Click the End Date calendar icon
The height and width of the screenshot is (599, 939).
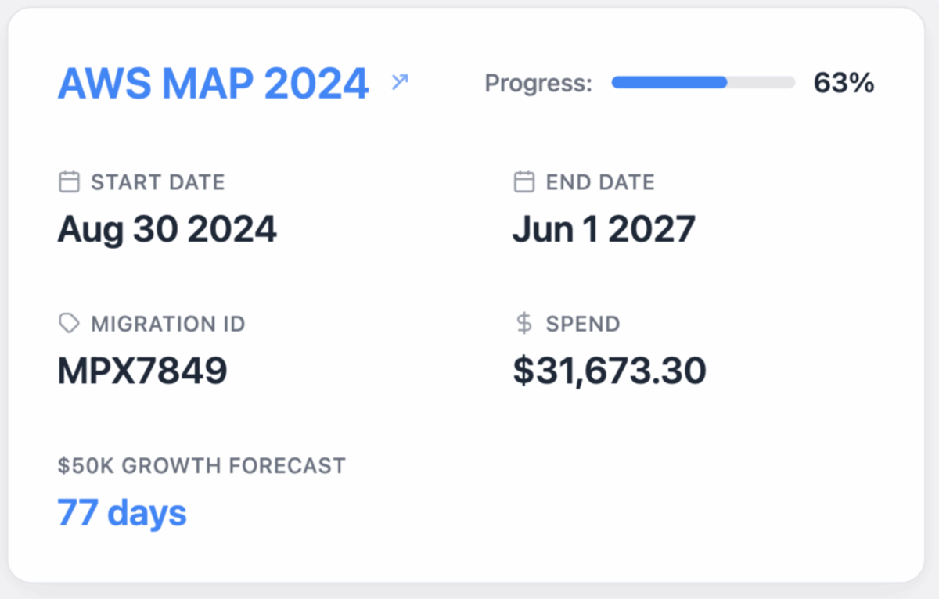(x=524, y=182)
